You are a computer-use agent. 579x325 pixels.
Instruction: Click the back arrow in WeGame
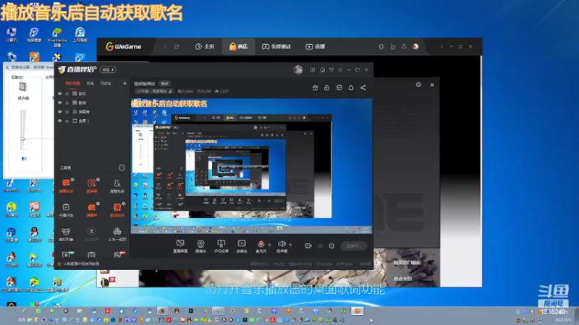[x=165, y=47]
